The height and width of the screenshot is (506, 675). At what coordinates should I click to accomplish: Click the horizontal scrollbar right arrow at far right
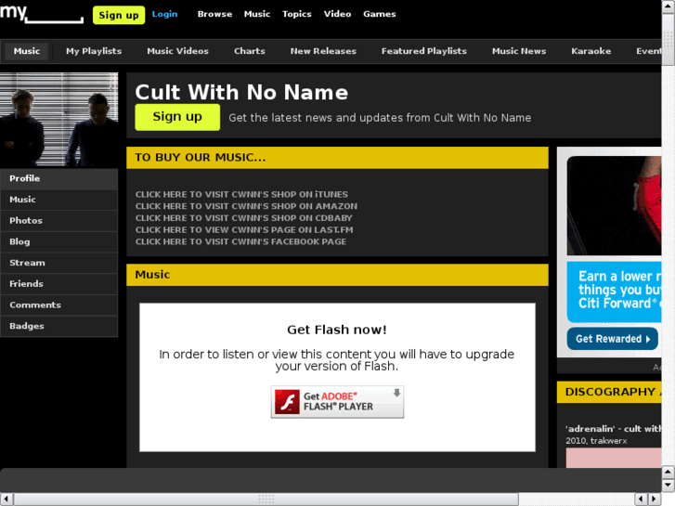(655, 500)
